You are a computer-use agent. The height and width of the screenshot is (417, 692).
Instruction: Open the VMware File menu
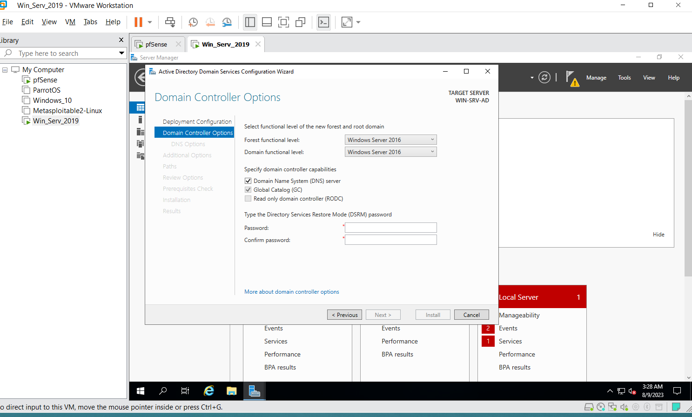(7, 22)
